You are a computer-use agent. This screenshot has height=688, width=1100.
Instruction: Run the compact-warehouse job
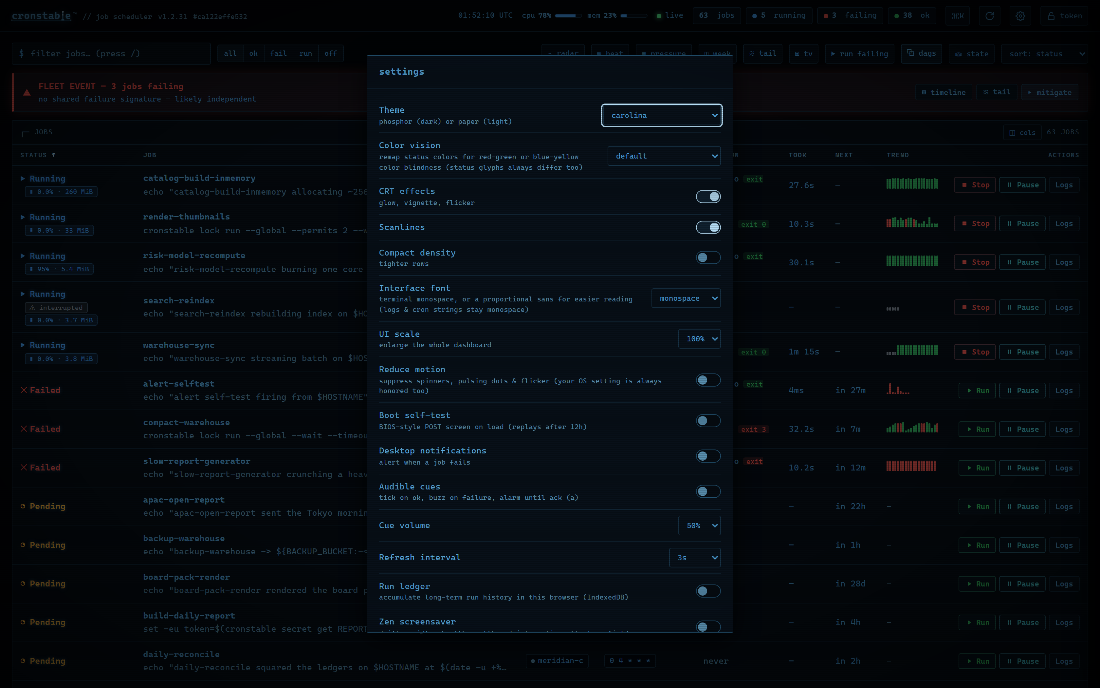pos(978,430)
